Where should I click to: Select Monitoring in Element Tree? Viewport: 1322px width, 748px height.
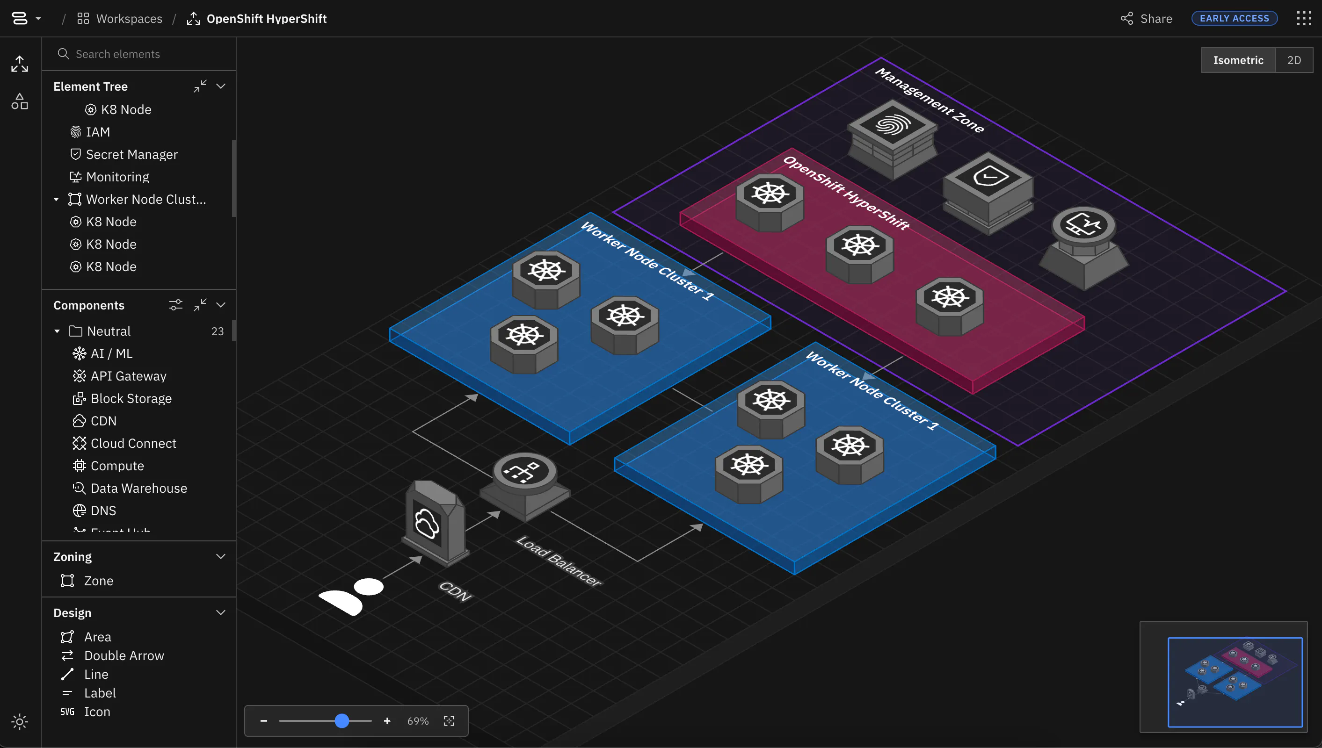click(109, 177)
